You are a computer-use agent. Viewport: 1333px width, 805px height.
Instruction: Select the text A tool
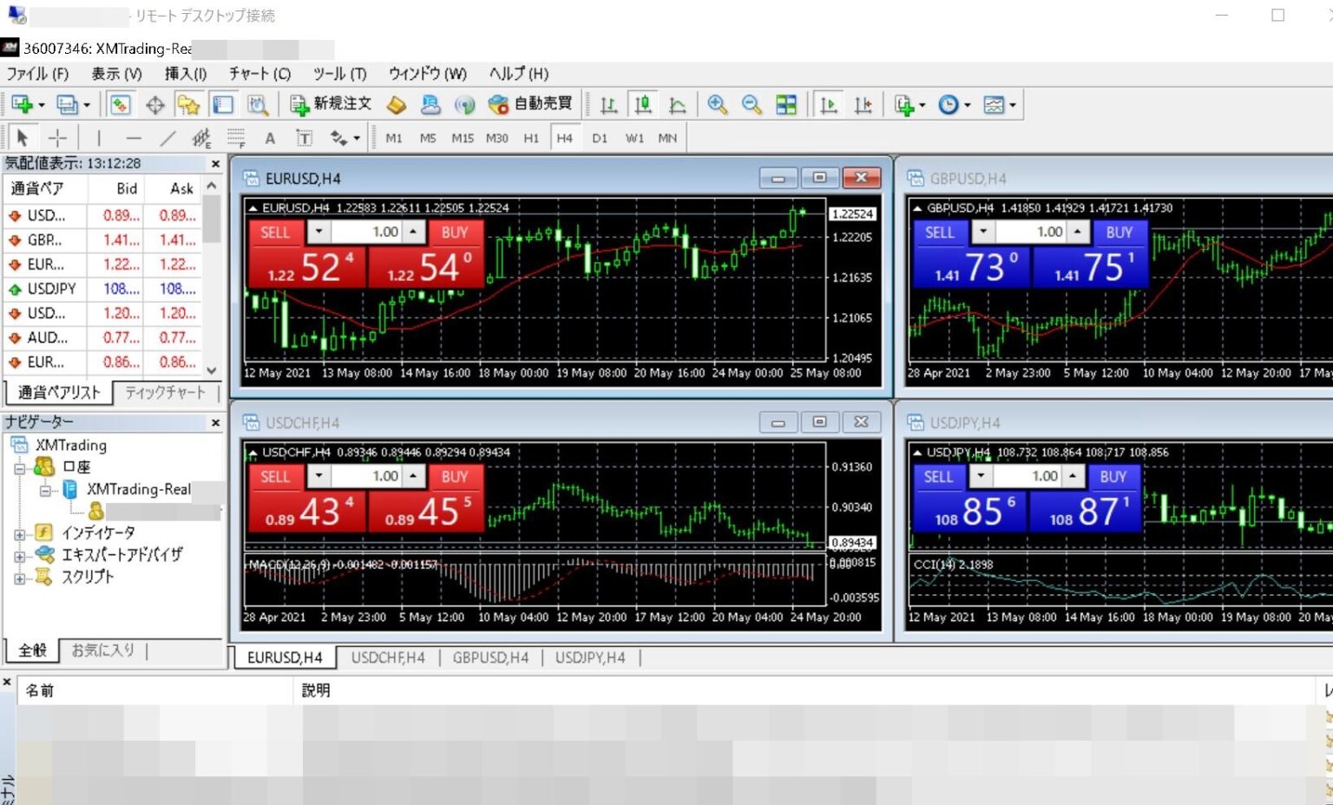(x=270, y=137)
